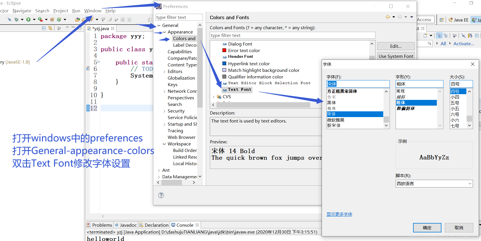481x241 pixels.
Task: Click the New Java Package icon
Action: 52,19
